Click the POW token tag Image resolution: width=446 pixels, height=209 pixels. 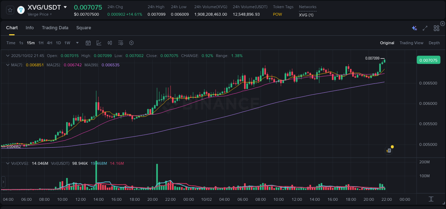pyautogui.click(x=278, y=14)
